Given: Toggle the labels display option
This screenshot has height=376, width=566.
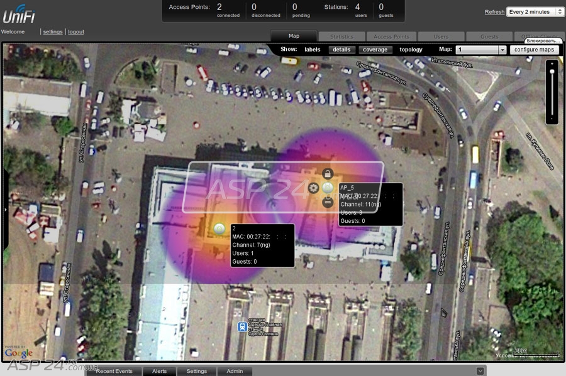Looking at the screenshot, I should pyautogui.click(x=312, y=50).
